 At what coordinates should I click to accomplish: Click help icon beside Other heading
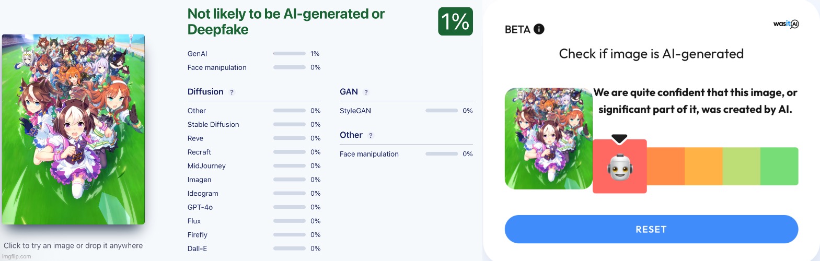pos(371,135)
